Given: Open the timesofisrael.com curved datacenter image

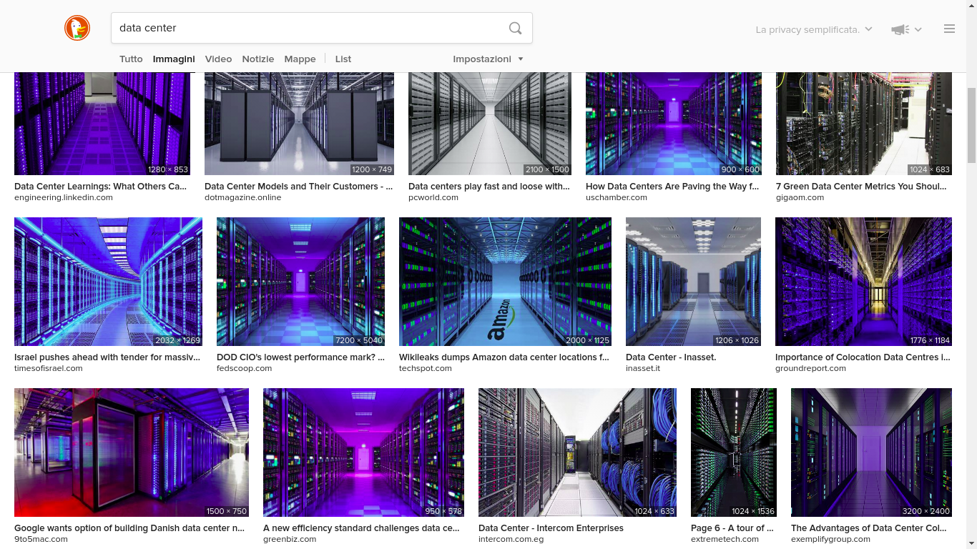Looking at the screenshot, I should (108, 282).
